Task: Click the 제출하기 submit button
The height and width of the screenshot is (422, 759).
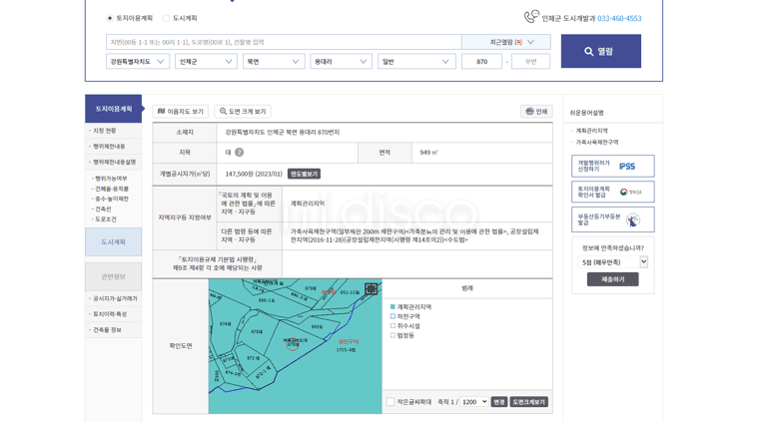Action: pyautogui.click(x=613, y=279)
